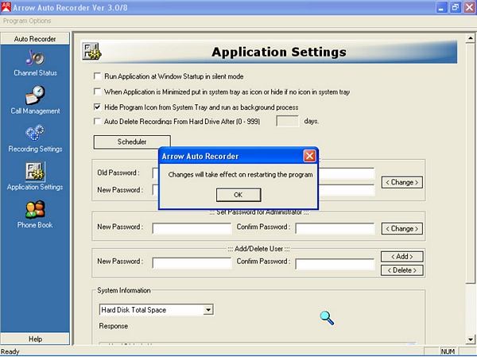Click the Arrow Auto Recorder title bar logo

click(x=6, y=7)
